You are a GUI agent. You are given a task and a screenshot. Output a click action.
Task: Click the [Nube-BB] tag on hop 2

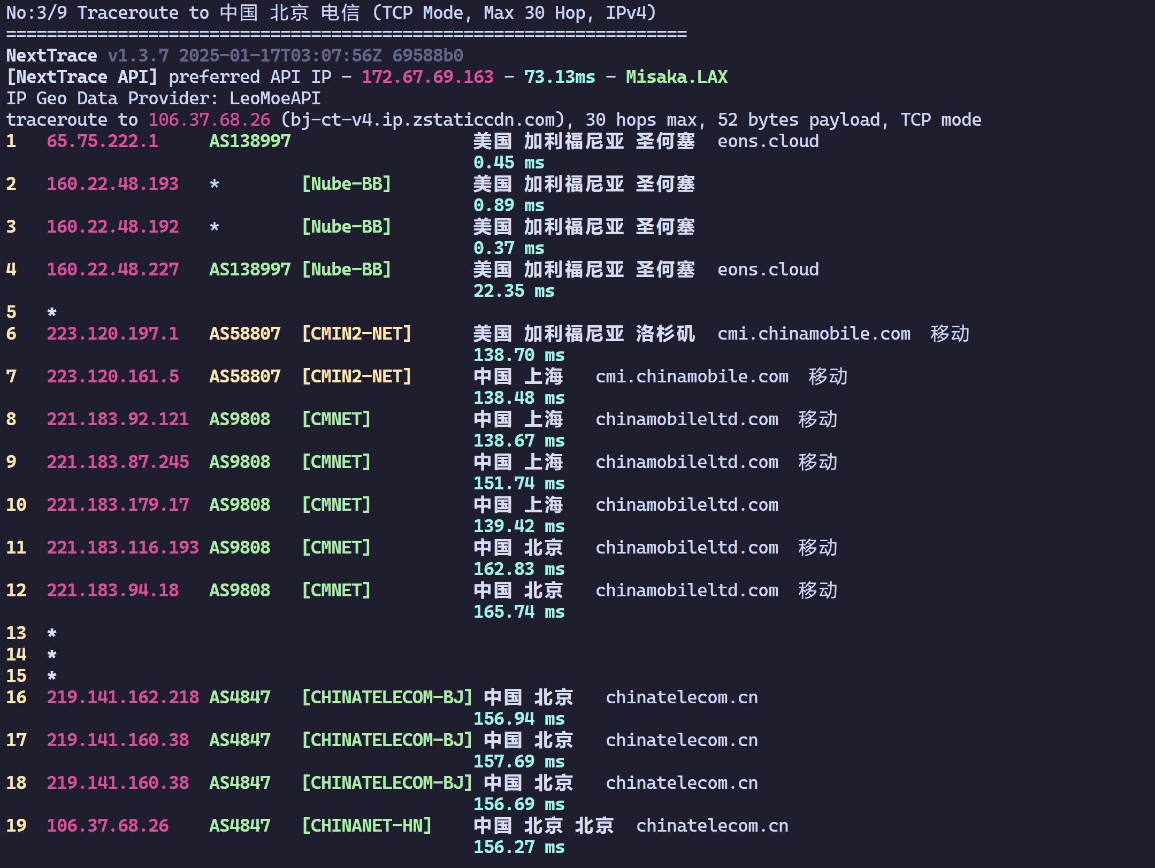pos(347,184)
